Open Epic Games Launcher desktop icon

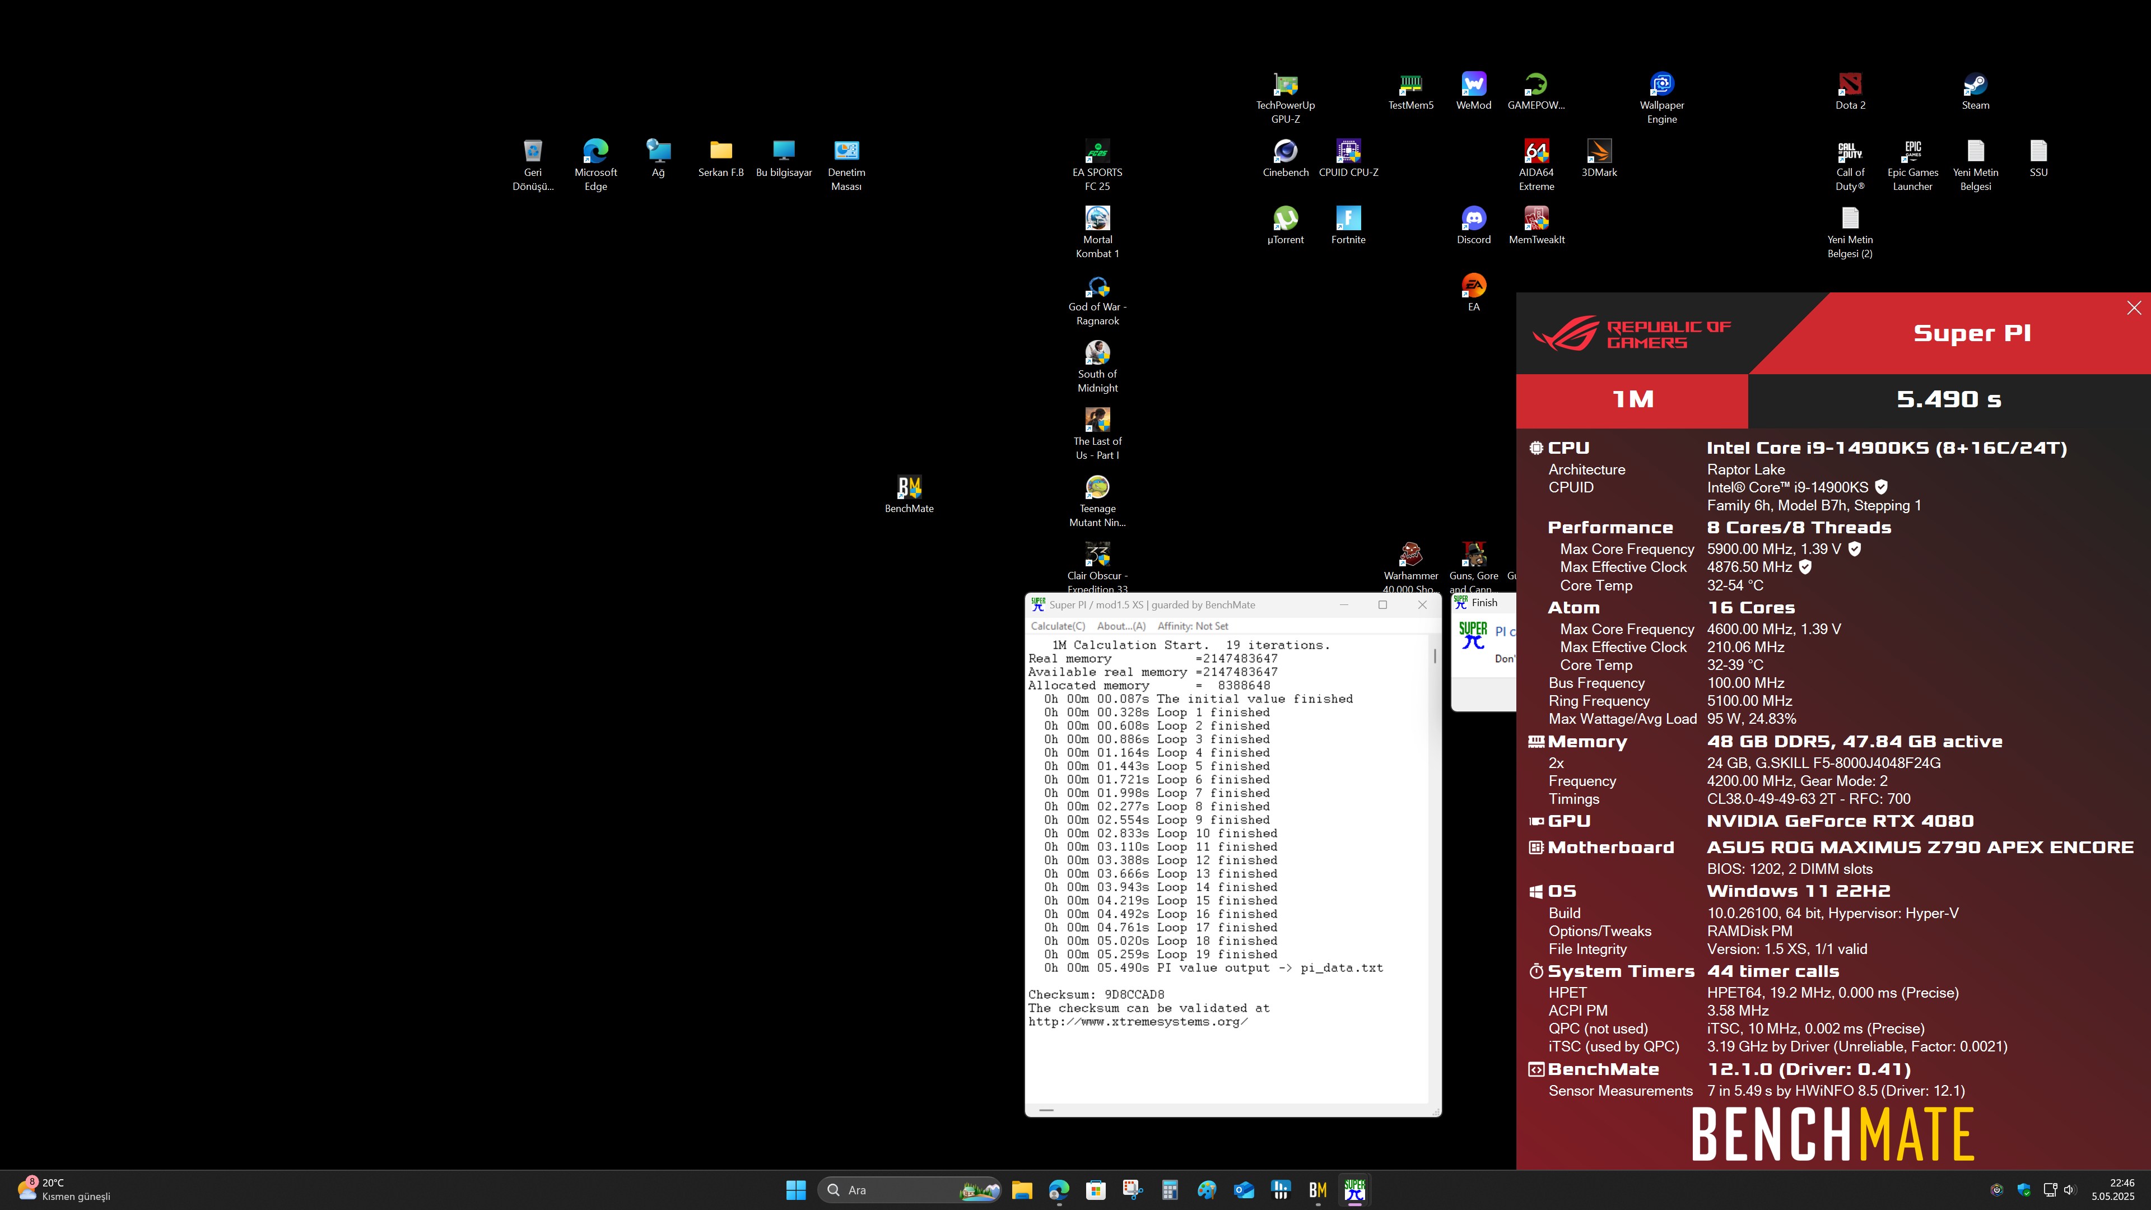pyautogui.click(x=1912, y=165)
